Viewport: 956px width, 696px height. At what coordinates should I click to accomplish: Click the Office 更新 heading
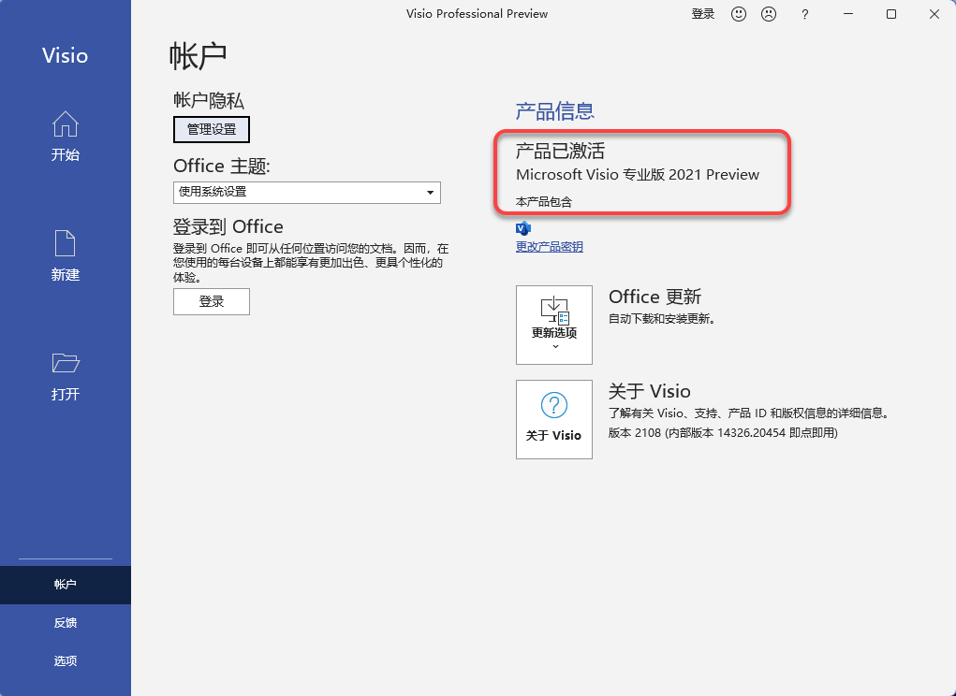(x=654, y=297)
